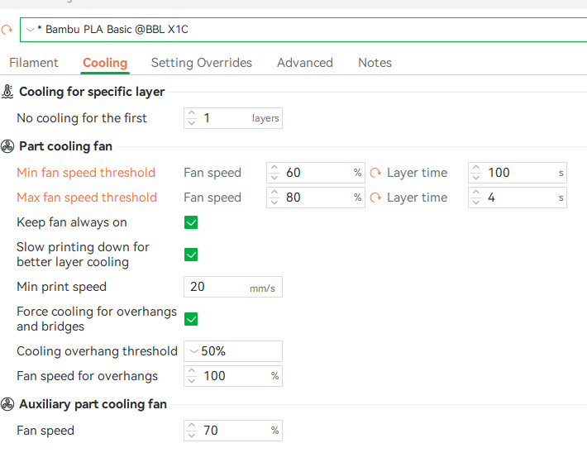Open the Setting Overrides tab
Viewport: 587px width, 462px height.
click(202, 63)
